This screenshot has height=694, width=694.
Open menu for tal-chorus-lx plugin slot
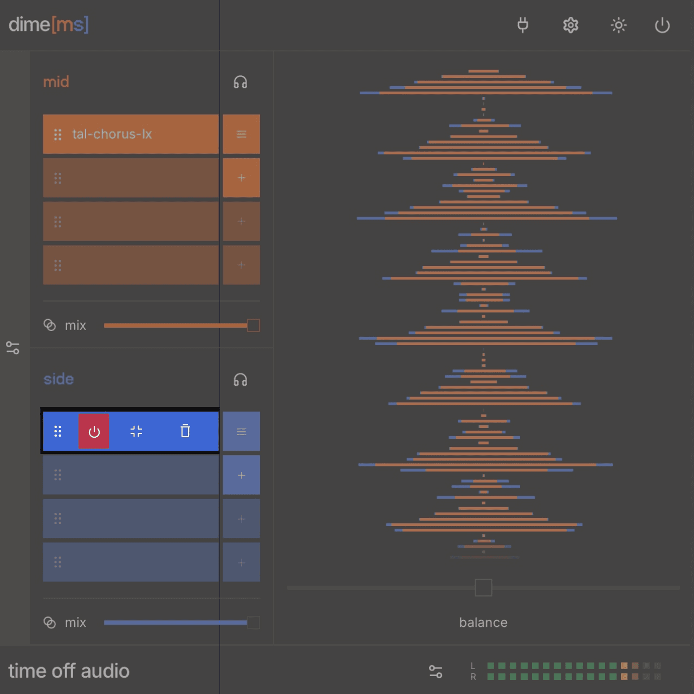pyautogui.click(x=241, y=134)
